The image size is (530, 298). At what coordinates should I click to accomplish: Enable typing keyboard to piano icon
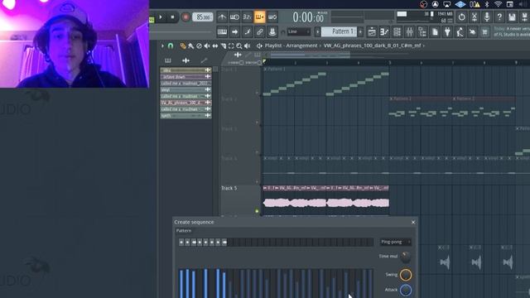[222, 32]
